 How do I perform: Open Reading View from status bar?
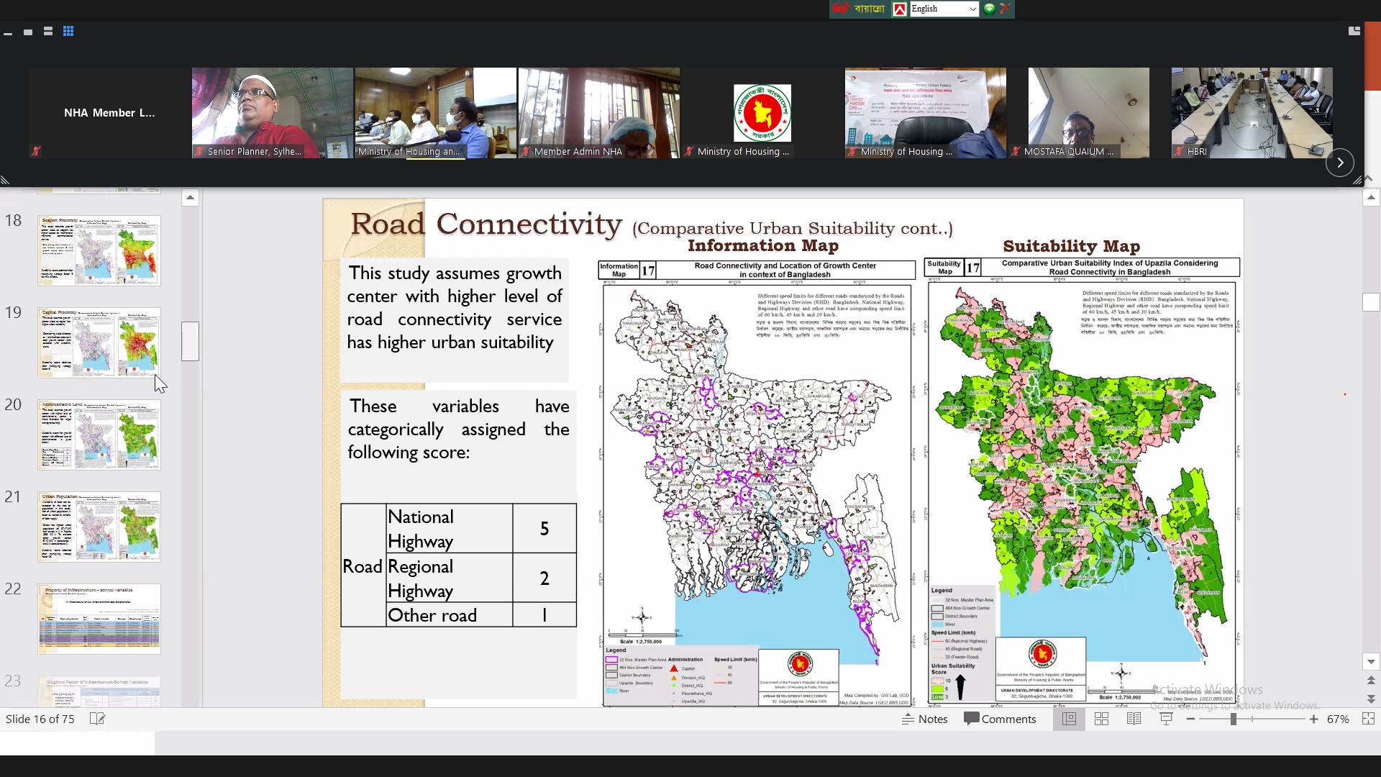tap(1134, 719)
